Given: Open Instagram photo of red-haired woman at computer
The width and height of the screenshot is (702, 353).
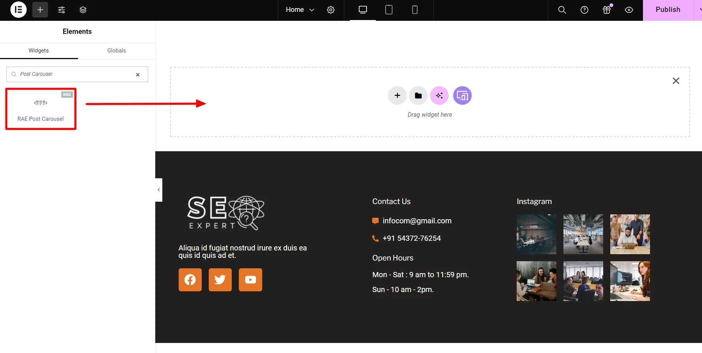Looking at the screenshot, I should point(630,281).
